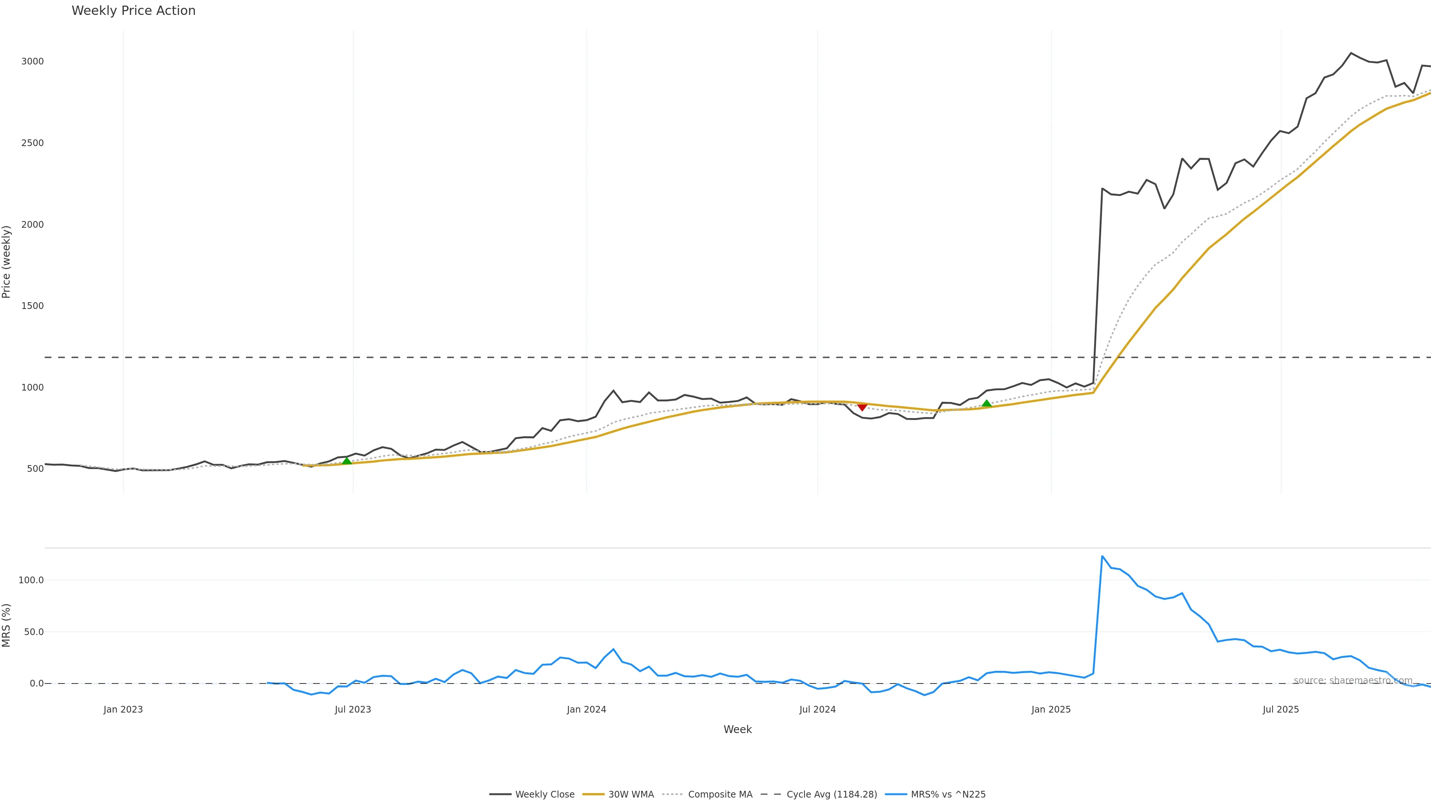Click the 3000 price tick label
Image resolution: width=1431 pixels, height=805 pixels.
pyautogui.click(x=32, y=61)
